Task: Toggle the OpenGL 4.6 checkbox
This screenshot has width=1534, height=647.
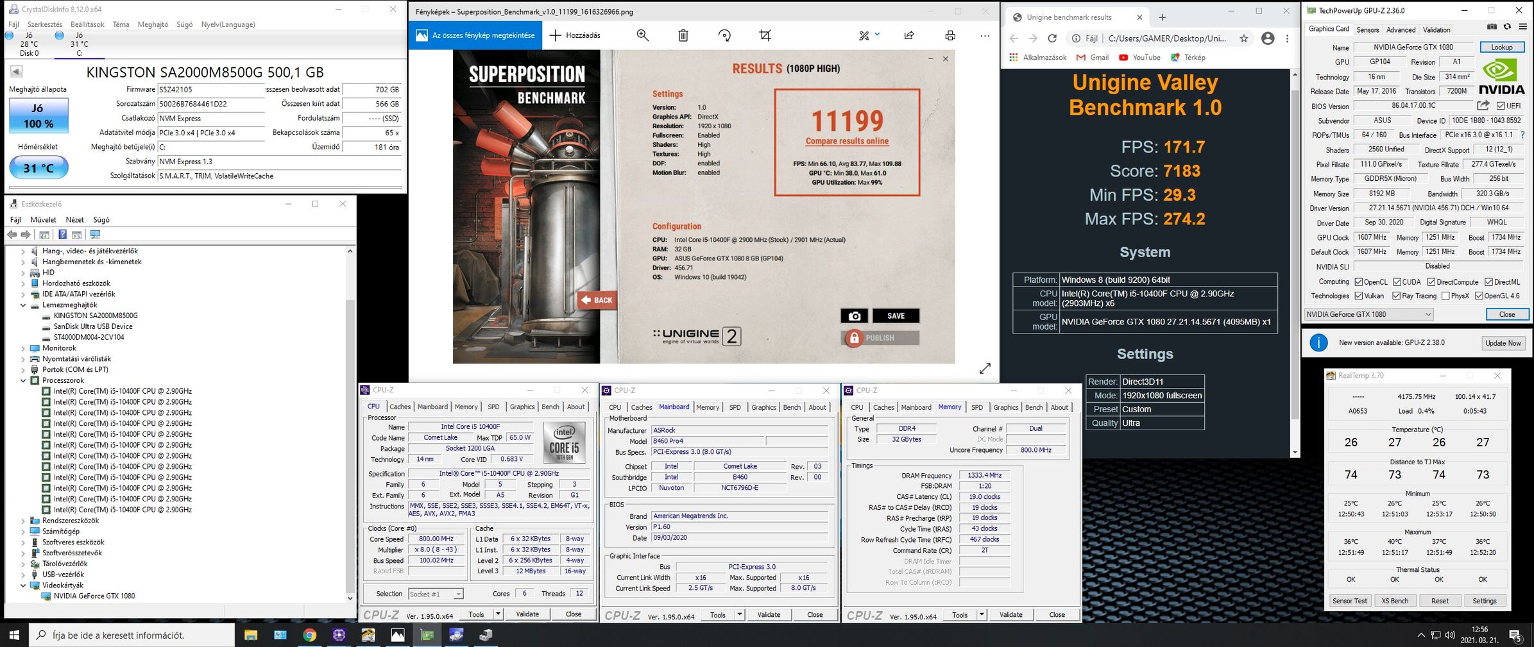Action: click(1478, 296)
